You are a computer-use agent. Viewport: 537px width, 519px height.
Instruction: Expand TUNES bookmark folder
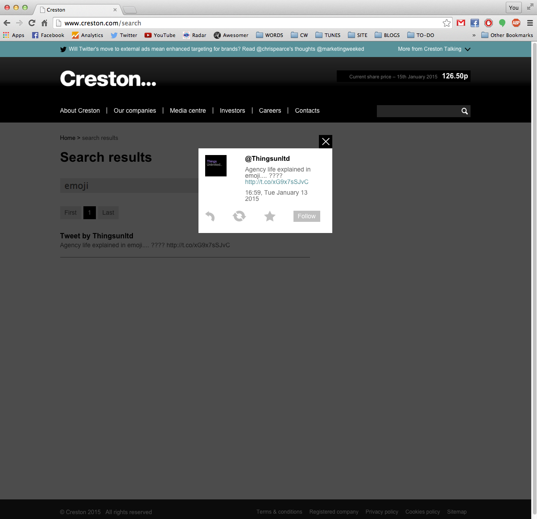pos(328,35)
